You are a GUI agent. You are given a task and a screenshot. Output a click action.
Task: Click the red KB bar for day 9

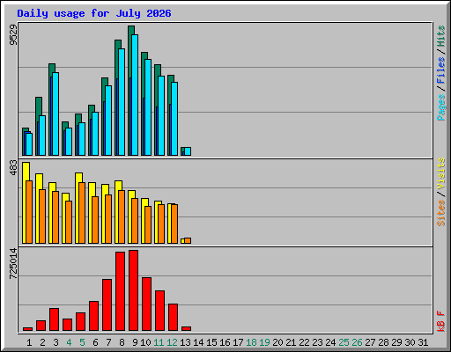point(133,290)
